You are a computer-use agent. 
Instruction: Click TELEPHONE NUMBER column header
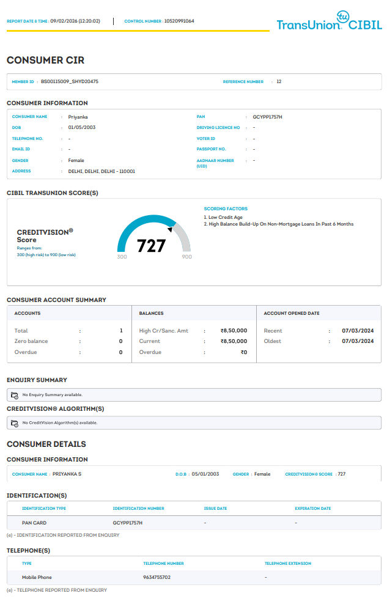point(163,563)
